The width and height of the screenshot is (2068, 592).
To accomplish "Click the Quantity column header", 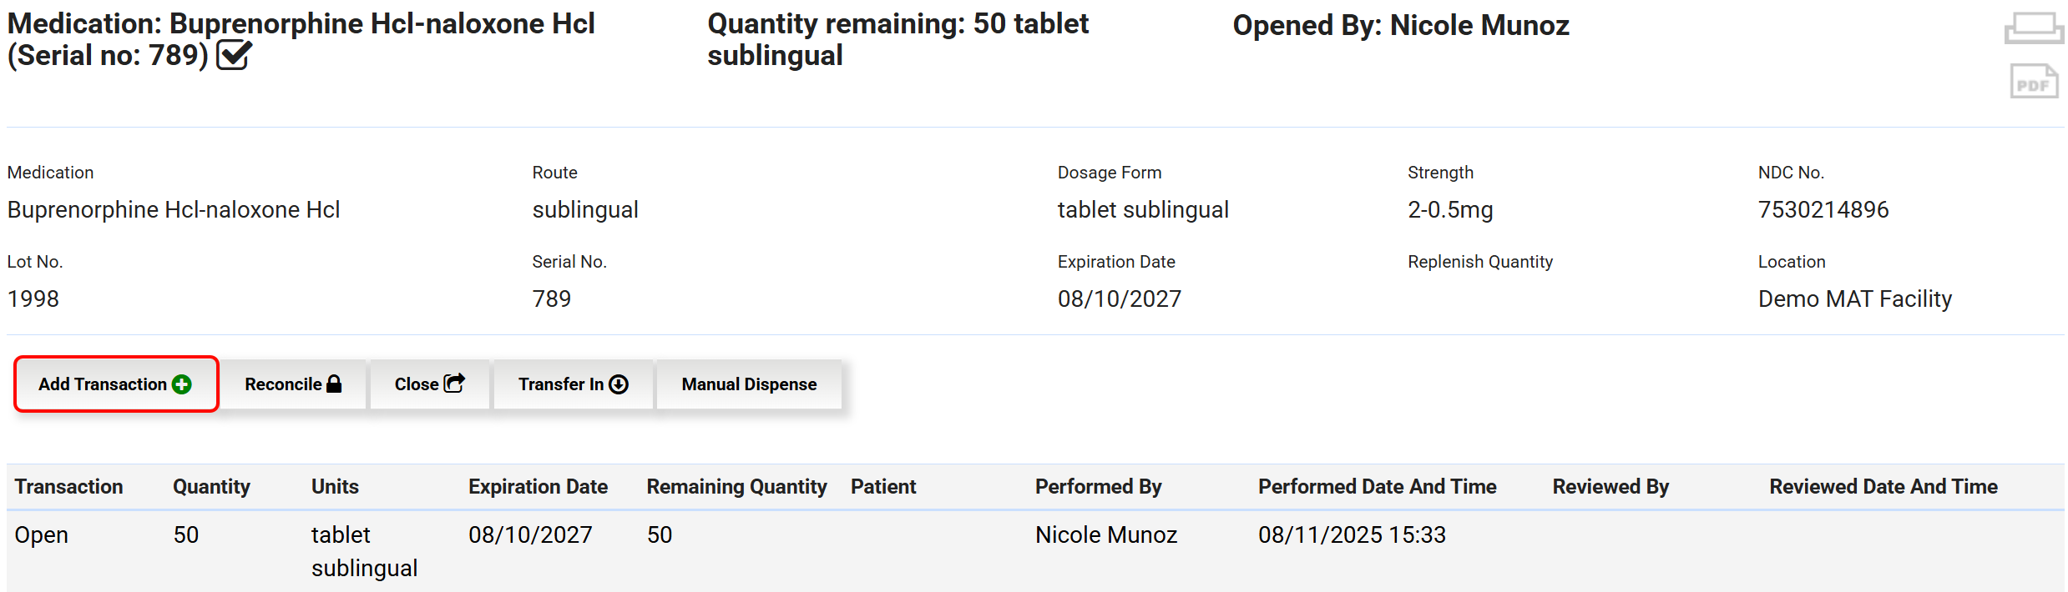I will [x=211, y=487].
